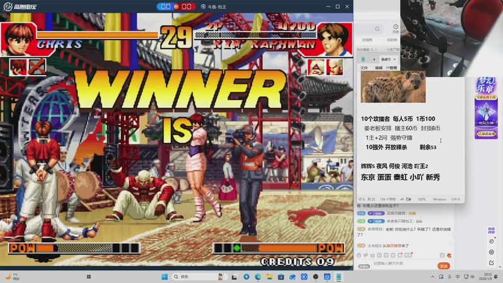Viewport: 503px width, 283px height.
Task: Open Microsoft Store from the taskbar
Action: (x=281, y=277)
